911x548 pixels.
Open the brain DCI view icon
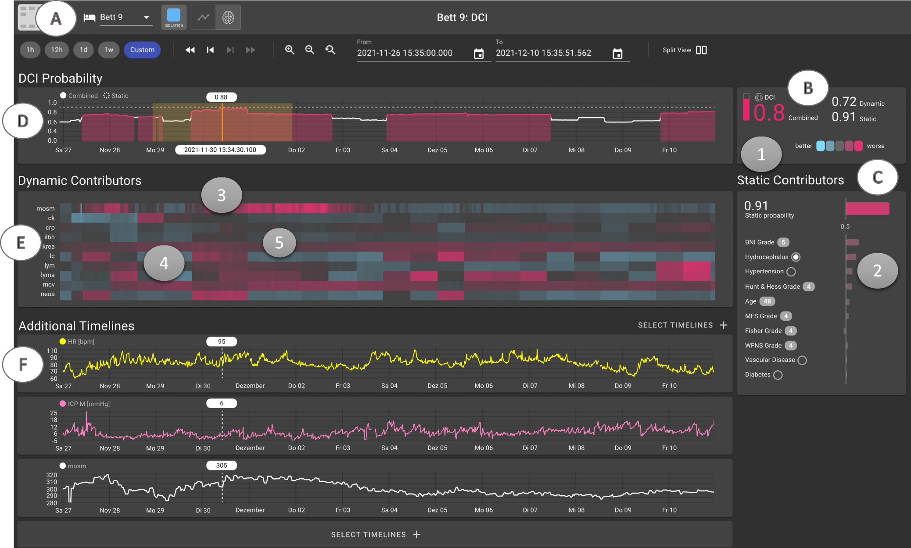(228, 18)
